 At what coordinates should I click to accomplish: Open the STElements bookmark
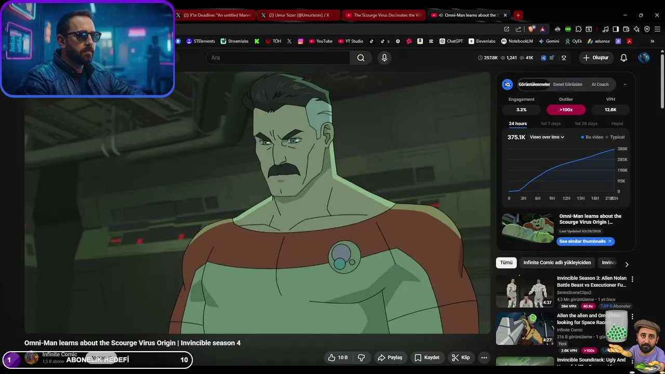point(201,41)
